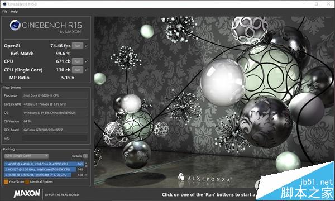Maximize the Cinebench window

click(317, 4)
